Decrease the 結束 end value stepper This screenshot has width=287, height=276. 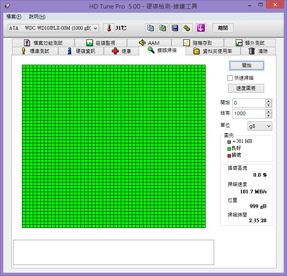[269, 116]
